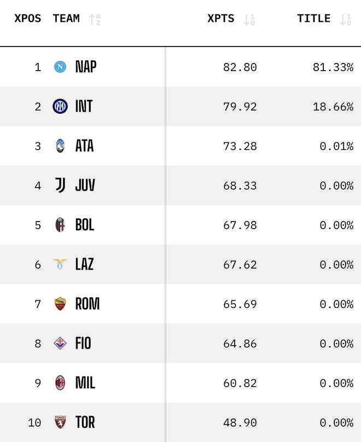The height and width of the screenshot is (442, 361).
Task: Click the Napoli club crest icon
Action: [x=60, y=67]
